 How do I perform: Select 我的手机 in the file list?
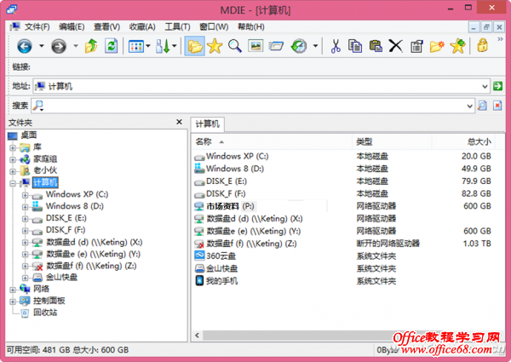click(222, 281)
